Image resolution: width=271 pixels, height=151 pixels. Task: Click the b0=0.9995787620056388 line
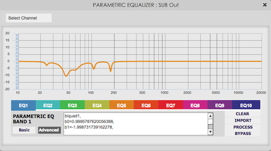(x=89, y=122)
